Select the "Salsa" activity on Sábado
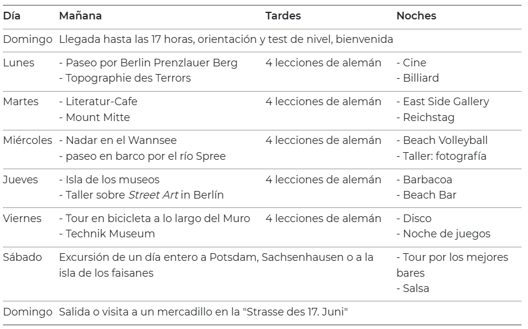The image size is (528, 329). pos(416,288)
